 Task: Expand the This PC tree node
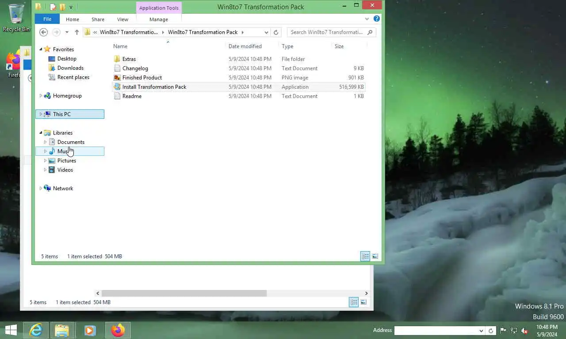41,114
